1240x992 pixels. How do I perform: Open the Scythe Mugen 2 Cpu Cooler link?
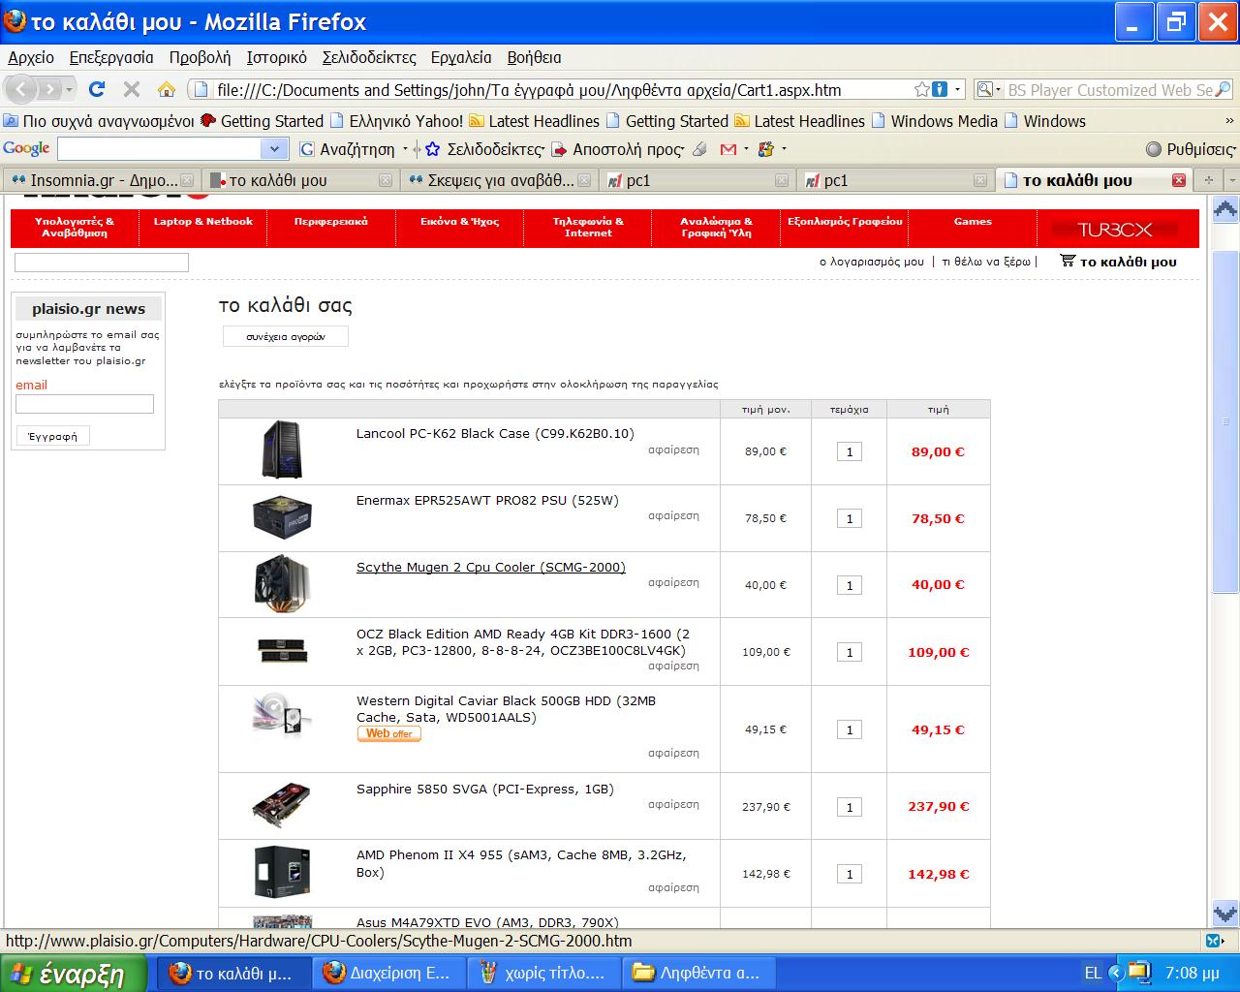coord(490,567)
